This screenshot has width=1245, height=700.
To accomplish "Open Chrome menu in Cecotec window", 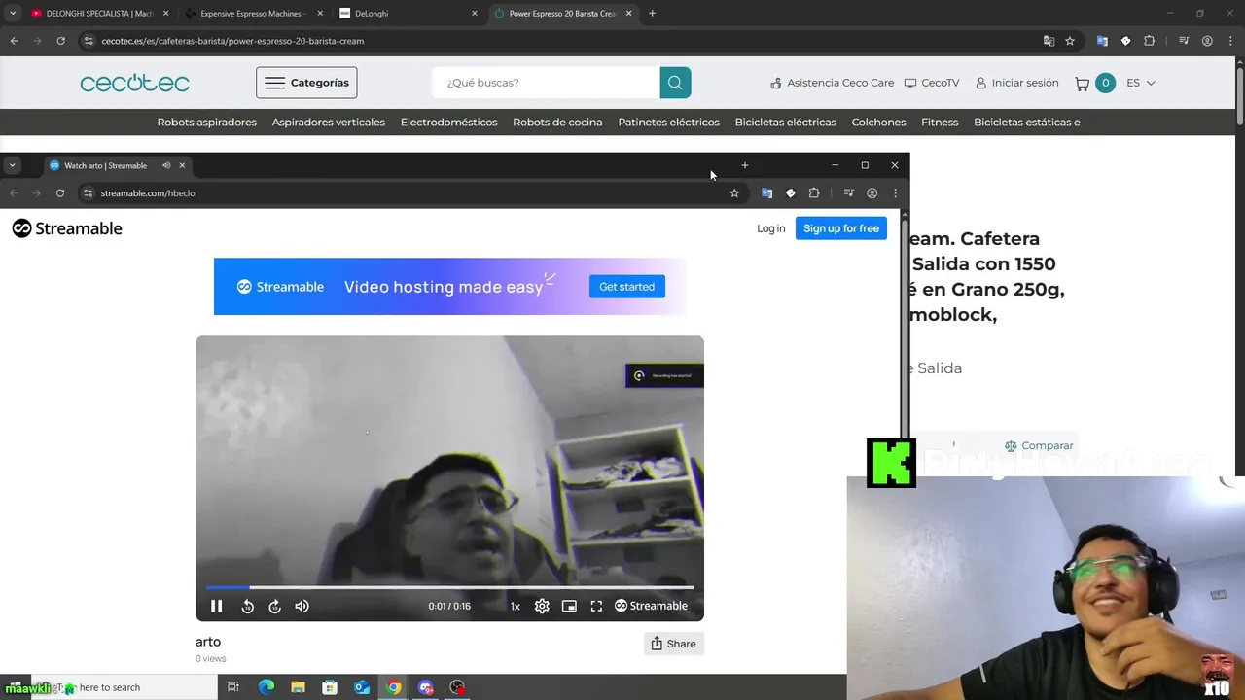I will [1230, 41].
